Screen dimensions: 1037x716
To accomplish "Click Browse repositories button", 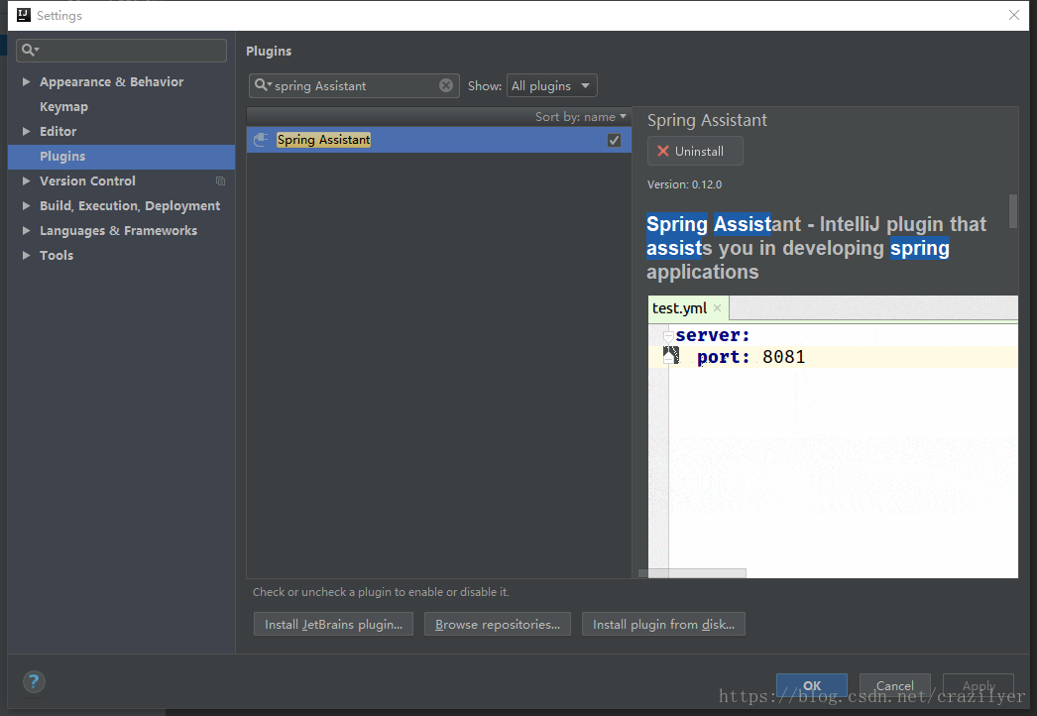I will point(498,624).
